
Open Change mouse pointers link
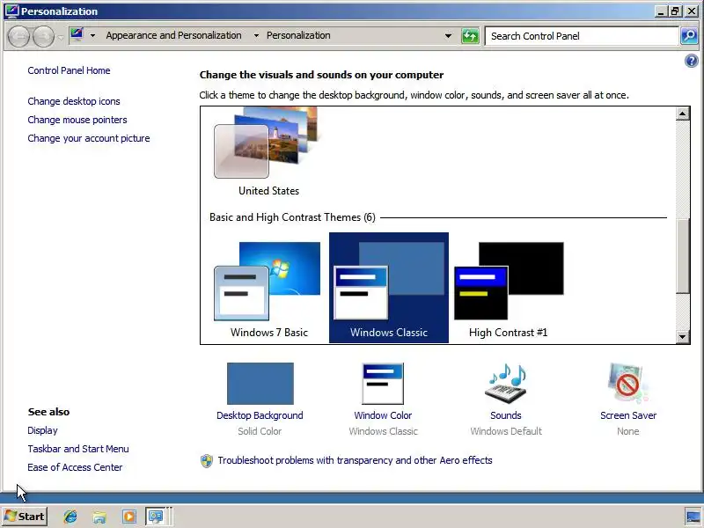77,120
